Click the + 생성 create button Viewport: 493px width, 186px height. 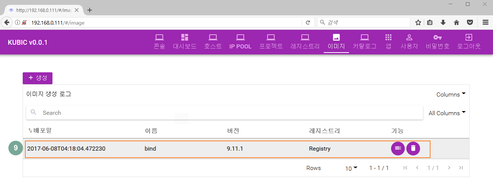click(x=38, y=78)
